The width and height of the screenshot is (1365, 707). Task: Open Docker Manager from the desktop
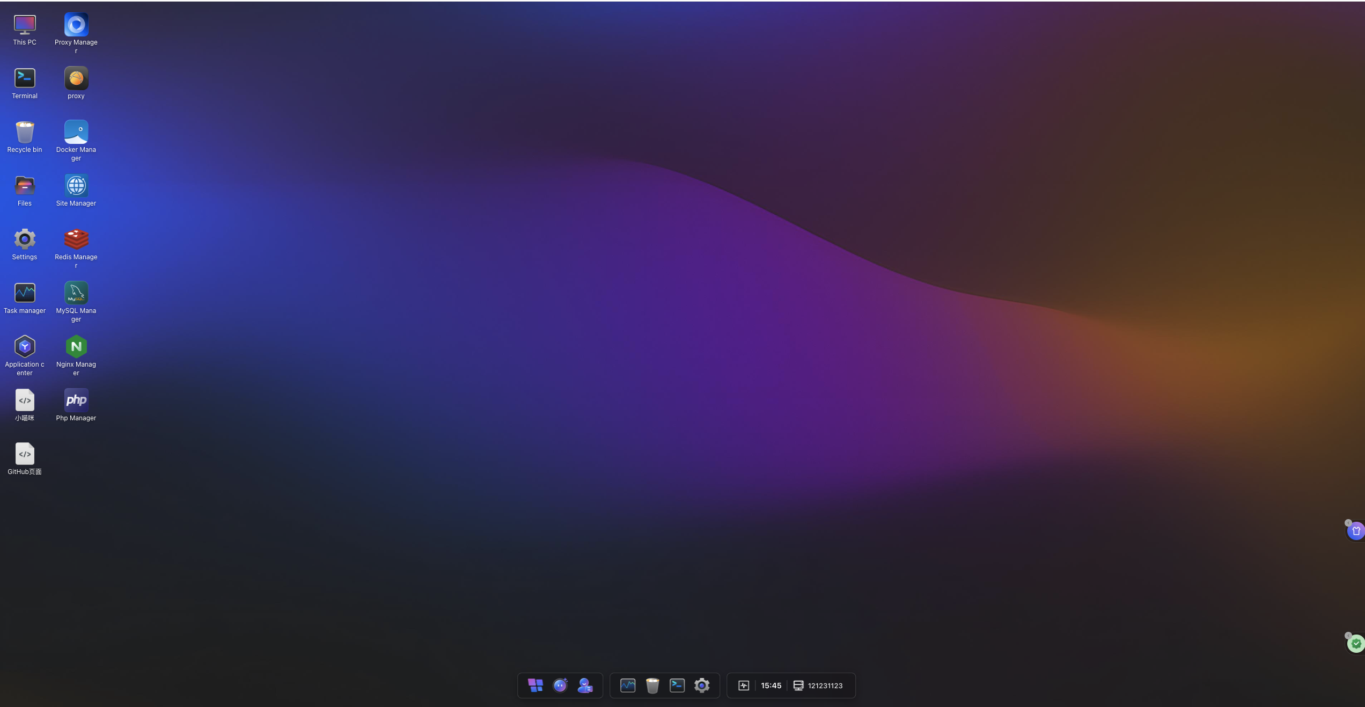(76, 132)
